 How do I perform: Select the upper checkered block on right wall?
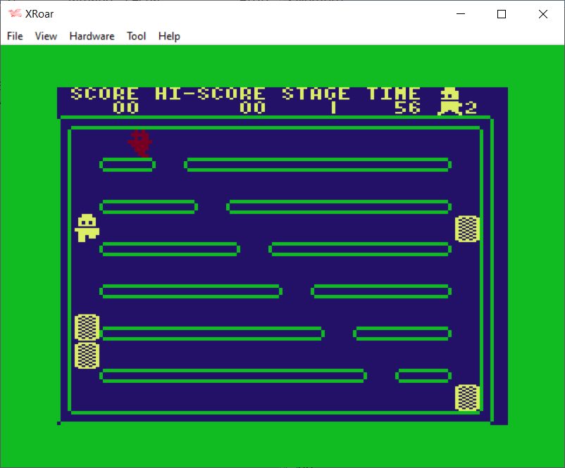pyautogui.click(x=467, y=229)
